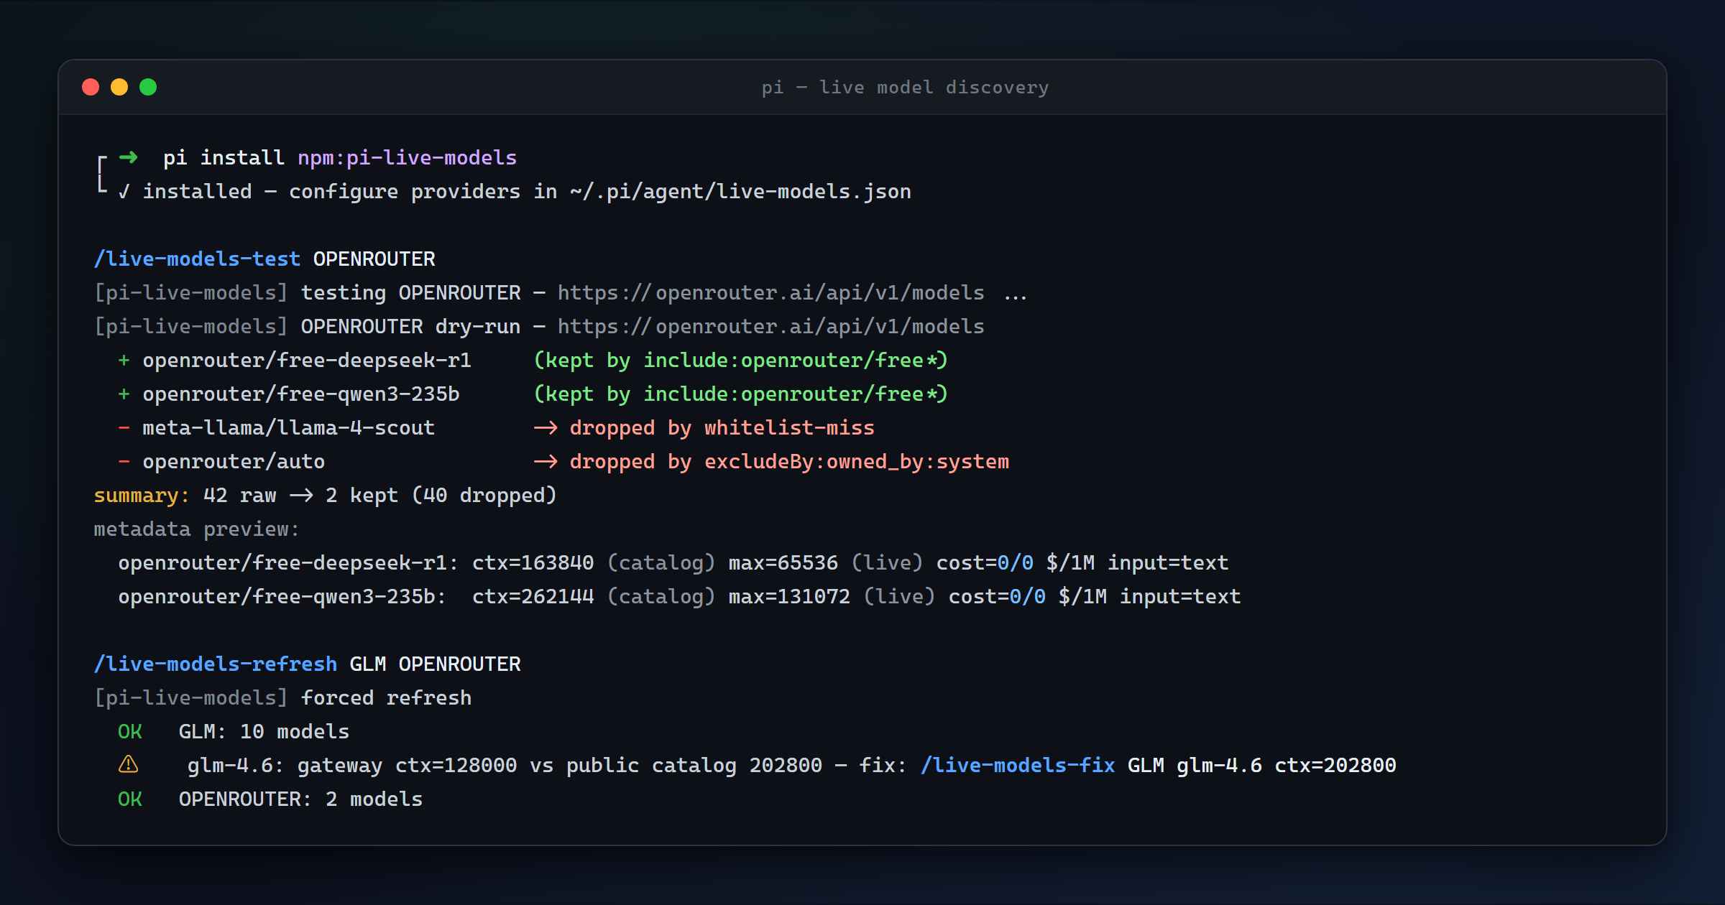Click the '~/.pi/agent/live-models.json' path

click(740, 192)
